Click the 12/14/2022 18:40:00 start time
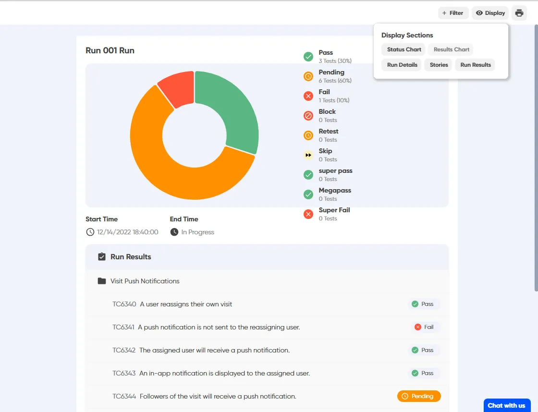This screenshot has width=538, height=412. click(x=128, y=232)
